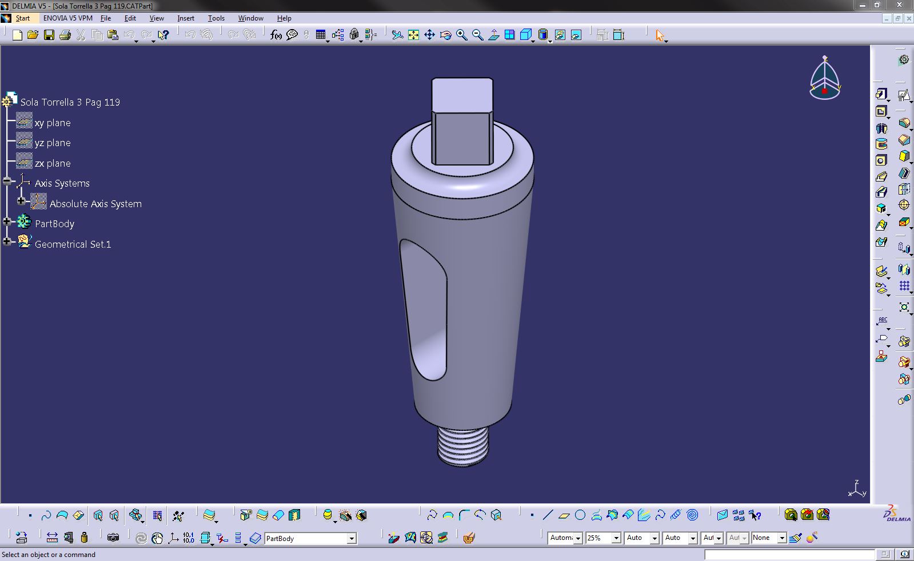
Task: Save the part with the floppy disk icon
Action: [x=49, y=35]
